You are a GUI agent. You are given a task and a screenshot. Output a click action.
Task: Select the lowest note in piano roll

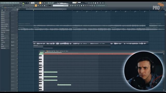[64, 85]
